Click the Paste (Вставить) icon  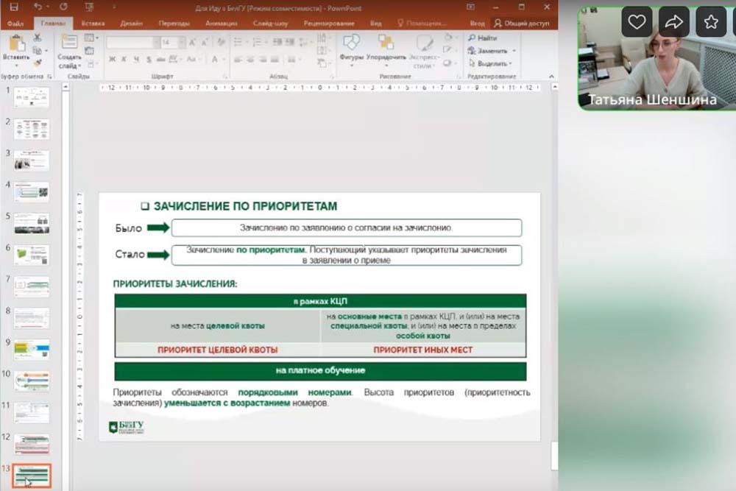coord(16,49)
